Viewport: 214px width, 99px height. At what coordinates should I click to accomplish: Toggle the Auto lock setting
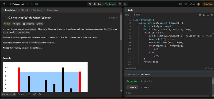137,15
